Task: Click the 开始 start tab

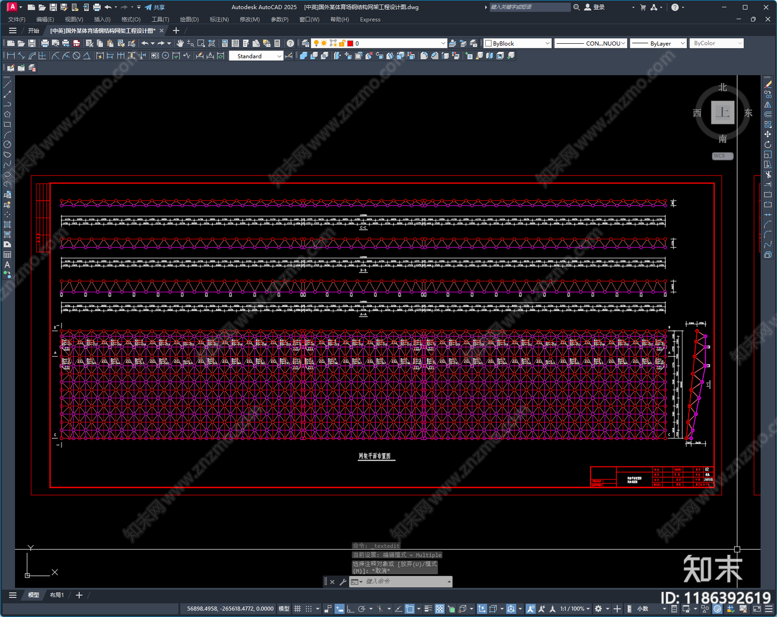Action: tap(34, 31)
